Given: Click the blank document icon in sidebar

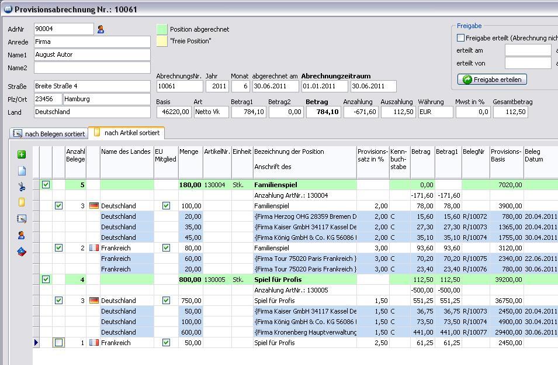Looking at the screenshot, I should 22,171.
